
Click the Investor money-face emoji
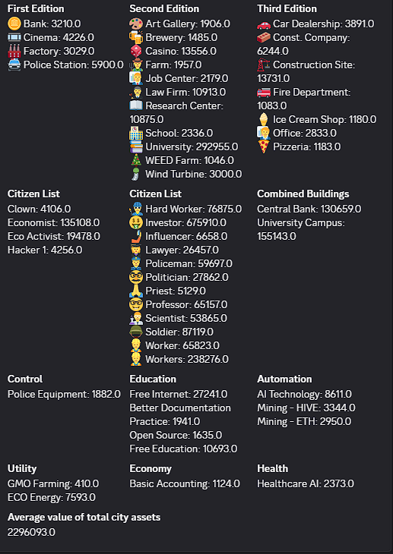tap(136, 223)
